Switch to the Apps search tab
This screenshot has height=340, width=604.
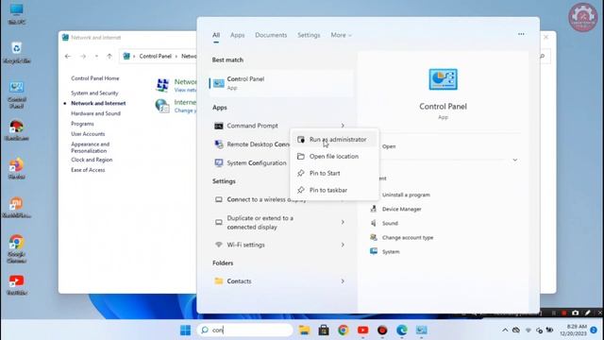[x=237, y=35]
